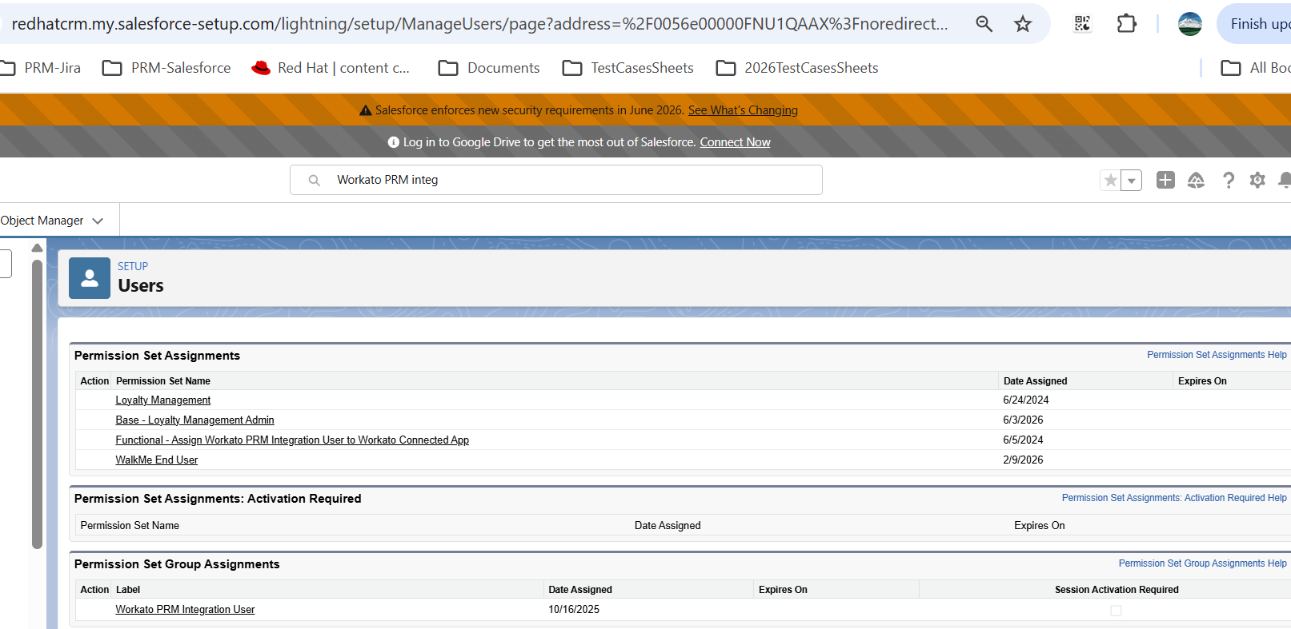Select the 2/9/2026 date assigned cell

click(1023, 460)
